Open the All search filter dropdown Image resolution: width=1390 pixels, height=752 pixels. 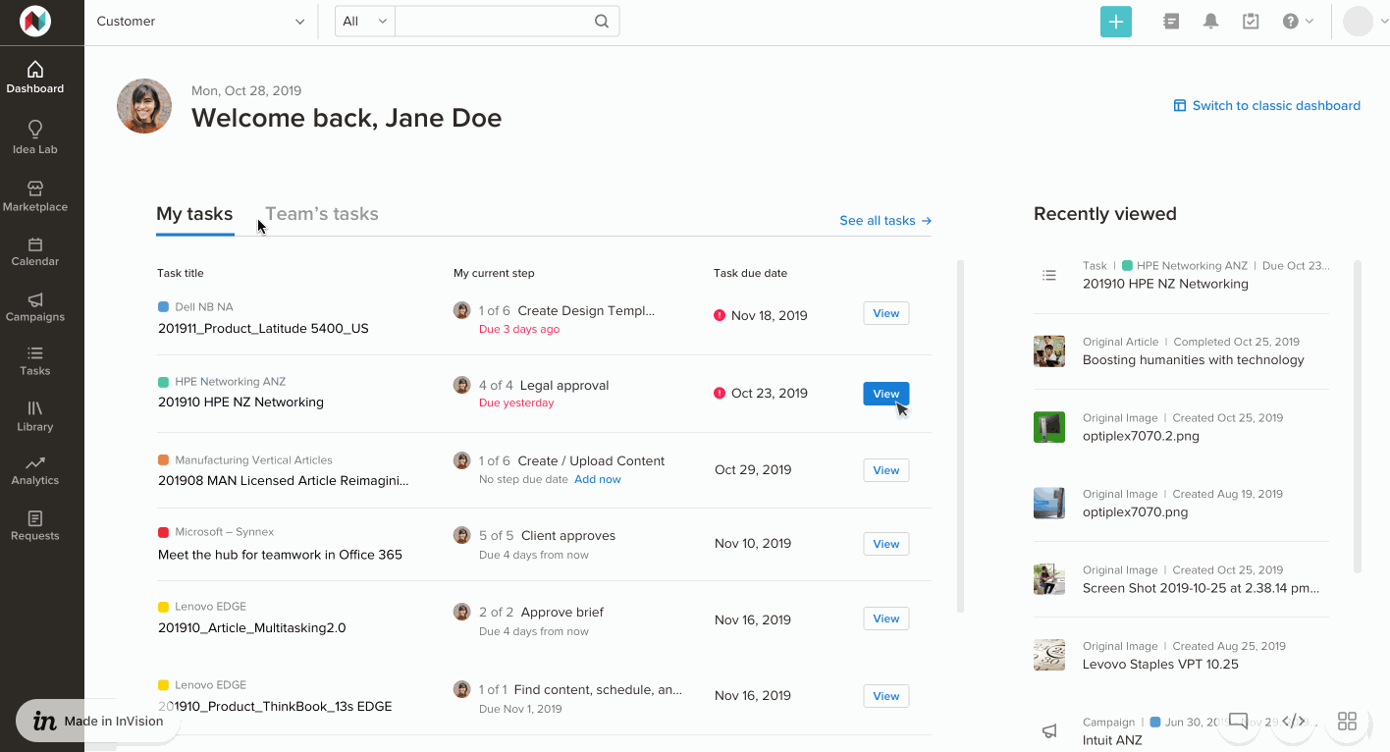[x=364, y=22]
